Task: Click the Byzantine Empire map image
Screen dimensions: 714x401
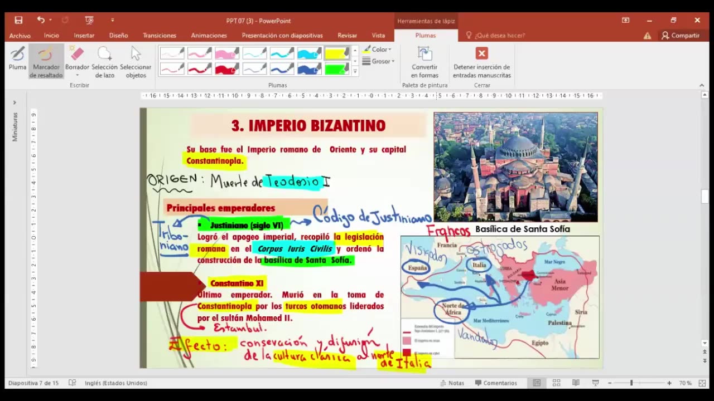Action: click(x=500, y=297)
